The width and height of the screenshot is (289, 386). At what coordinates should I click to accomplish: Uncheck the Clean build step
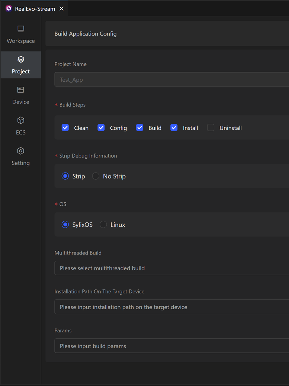65,127
